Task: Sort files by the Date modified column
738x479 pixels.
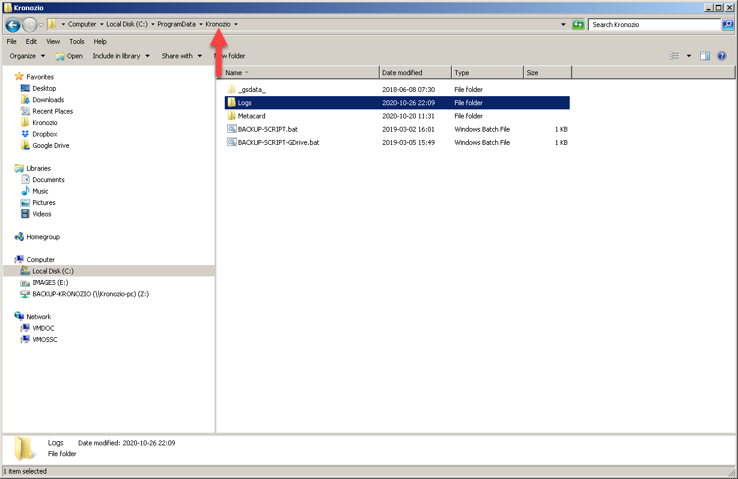Action: tap(416, 73)
